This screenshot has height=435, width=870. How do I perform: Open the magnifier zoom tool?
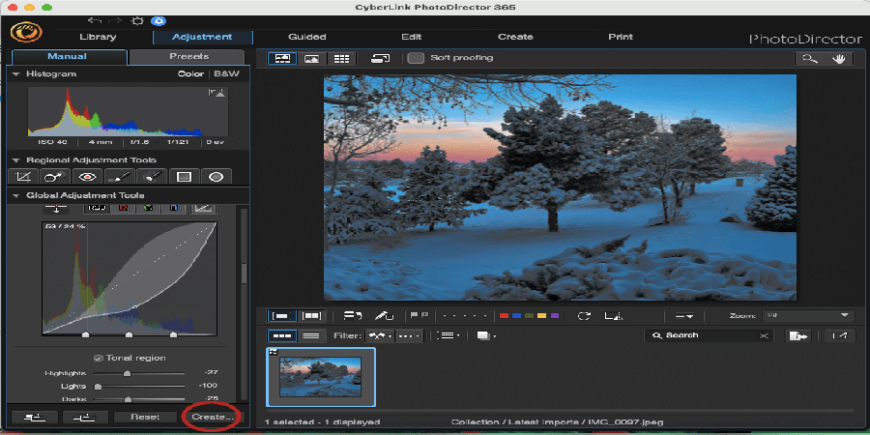coord(808,58)
